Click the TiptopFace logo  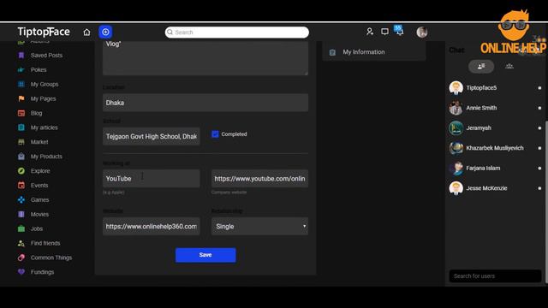tap(44, 32)
